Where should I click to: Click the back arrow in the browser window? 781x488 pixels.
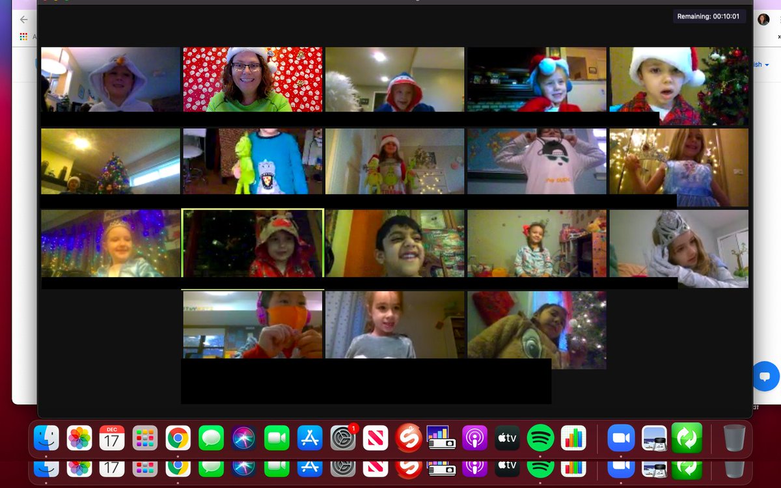click(x=24, y=20)
